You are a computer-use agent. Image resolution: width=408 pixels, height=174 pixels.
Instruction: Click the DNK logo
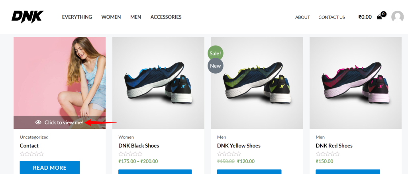[27, 17]
